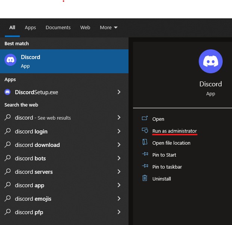232x225 pixels.
Task: Expand chevron for 'discord - See web results'
Action: click(x=119, y=117)
